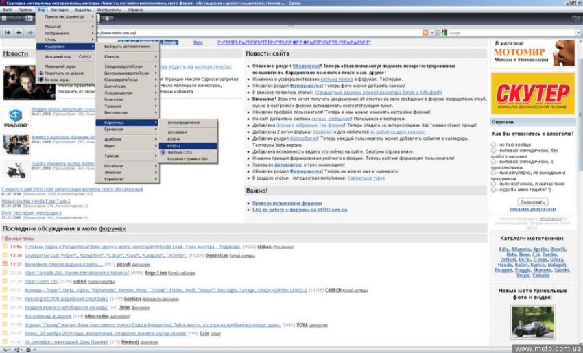Click the topic icon next to 13:38
The image size is (583, 353).
5,255
